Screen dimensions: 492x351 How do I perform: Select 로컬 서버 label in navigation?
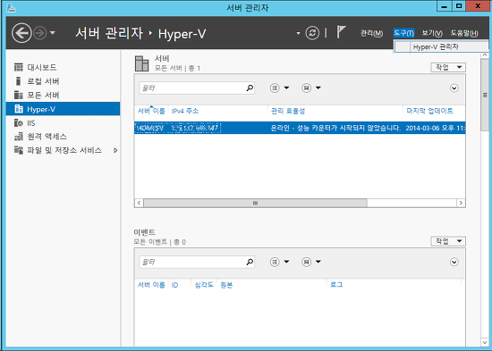[x=43, y=81]
